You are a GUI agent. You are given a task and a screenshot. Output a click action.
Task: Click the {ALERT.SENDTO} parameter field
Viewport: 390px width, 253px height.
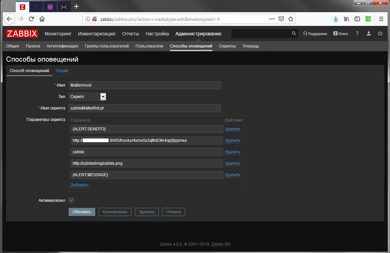tap(147, 129)
